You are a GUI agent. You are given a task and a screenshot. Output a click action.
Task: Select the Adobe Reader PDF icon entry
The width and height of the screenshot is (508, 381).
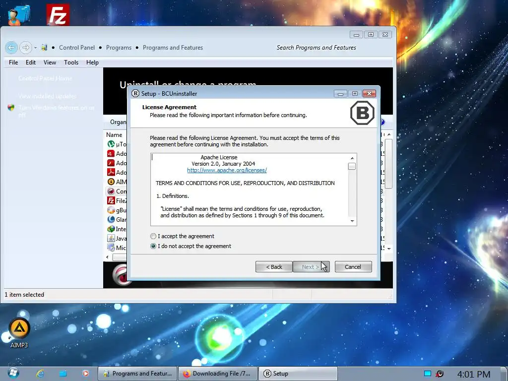point(111,172)
